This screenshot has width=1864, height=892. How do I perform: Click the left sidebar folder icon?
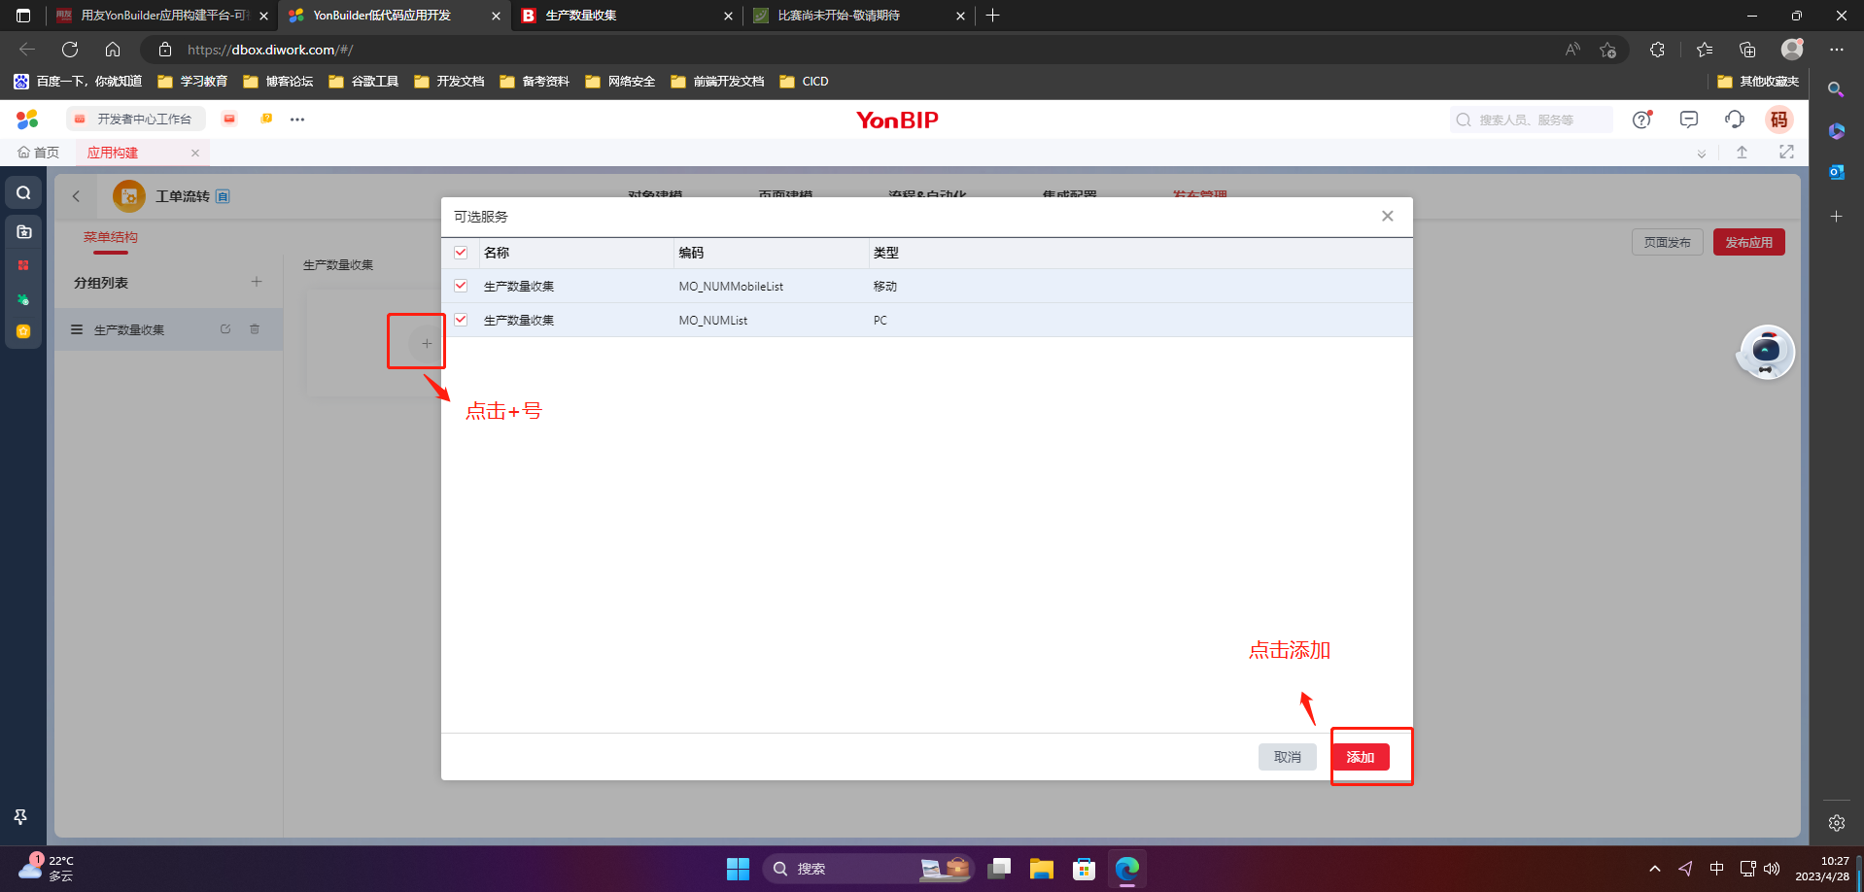click(x=23, y=232)
